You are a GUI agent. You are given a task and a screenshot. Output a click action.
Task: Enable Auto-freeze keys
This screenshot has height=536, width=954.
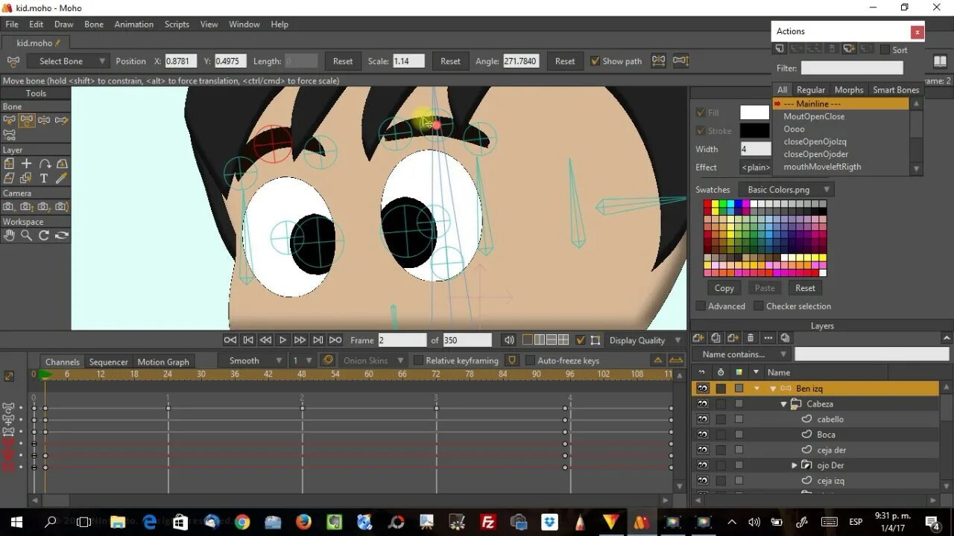(530, 360)
